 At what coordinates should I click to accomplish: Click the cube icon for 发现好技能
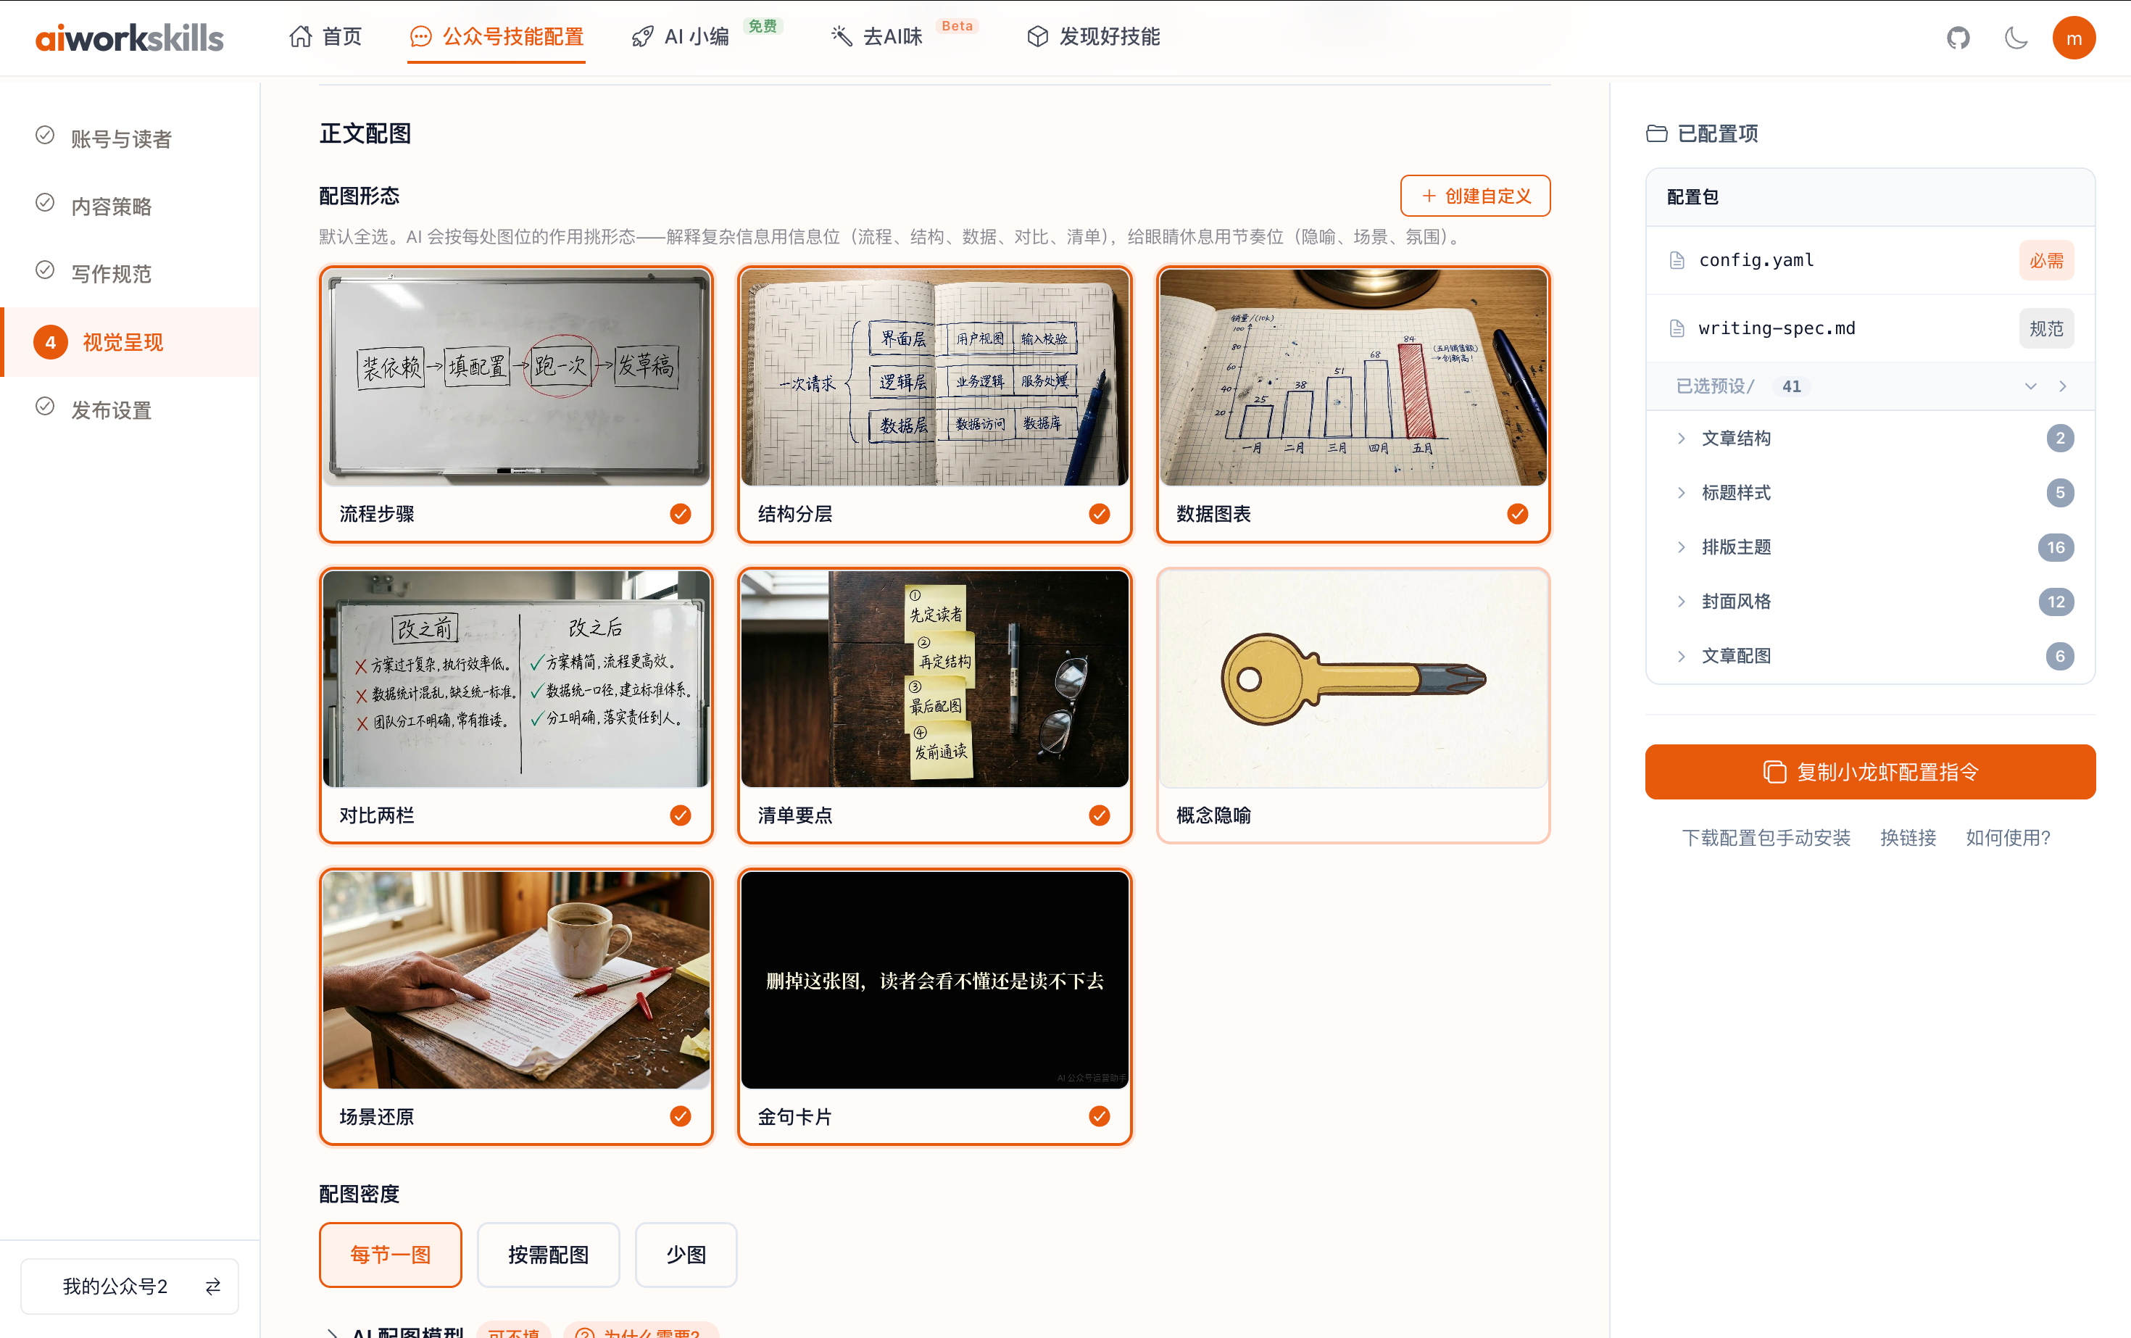pos(1037,36)
